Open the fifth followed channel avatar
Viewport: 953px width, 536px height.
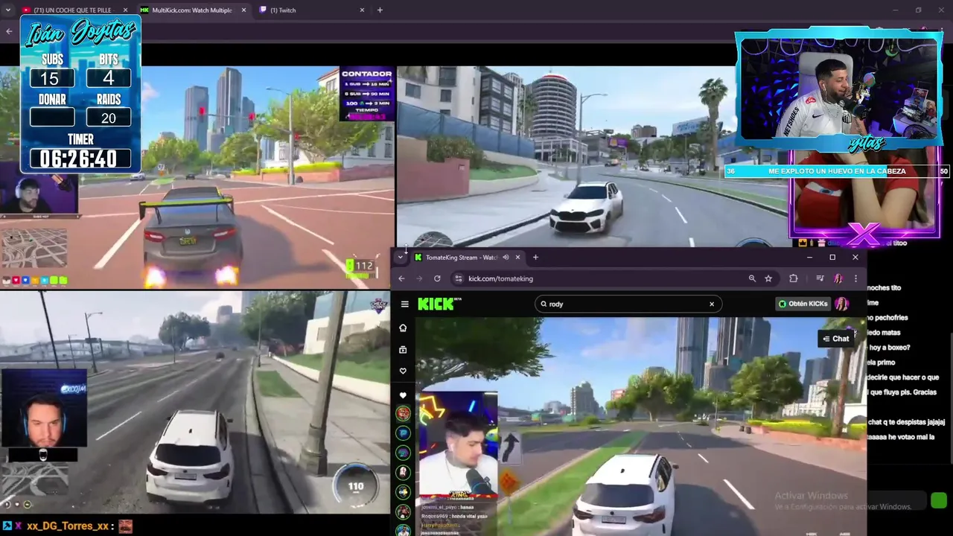(403, 491)
